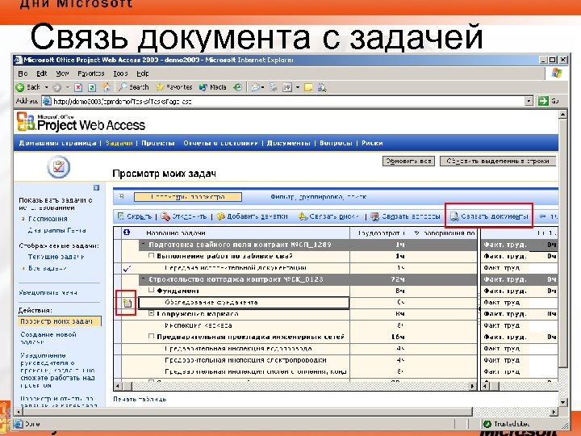Image resolution: width=581 pixels, height=436 pixels.
Task: Open the Edit menu
Action: coord(41,73)
